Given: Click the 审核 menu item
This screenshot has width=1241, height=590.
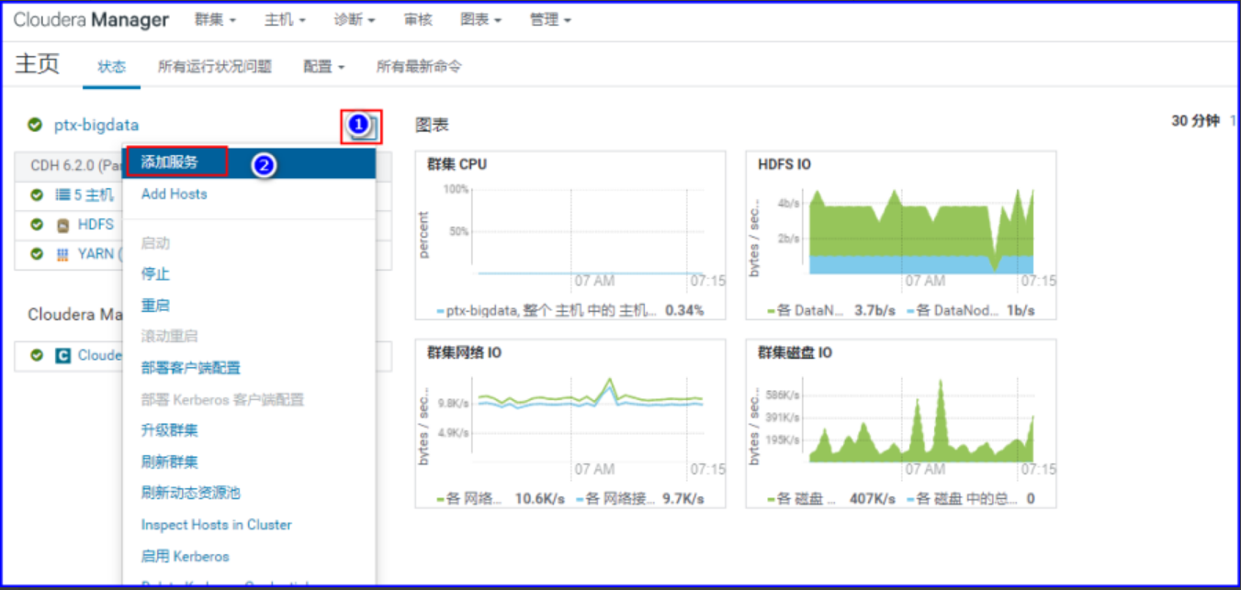Looking at the screenshot, I should click(418, 19).
